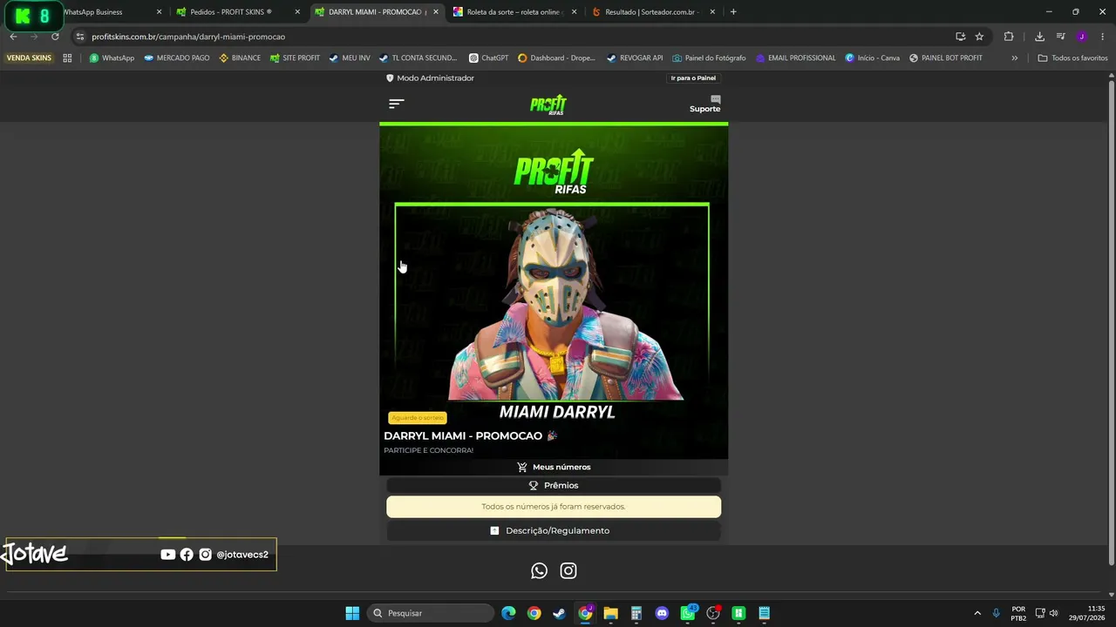Open the MERCADO PAGO bookmark
This screenshot has width=1116, height=627.
point(177,58)
